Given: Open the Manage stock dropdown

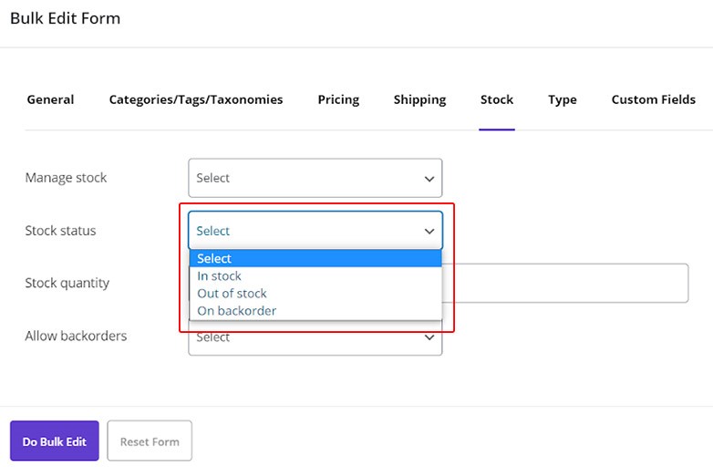Looking at the screenshot, I should coord(315,178).
